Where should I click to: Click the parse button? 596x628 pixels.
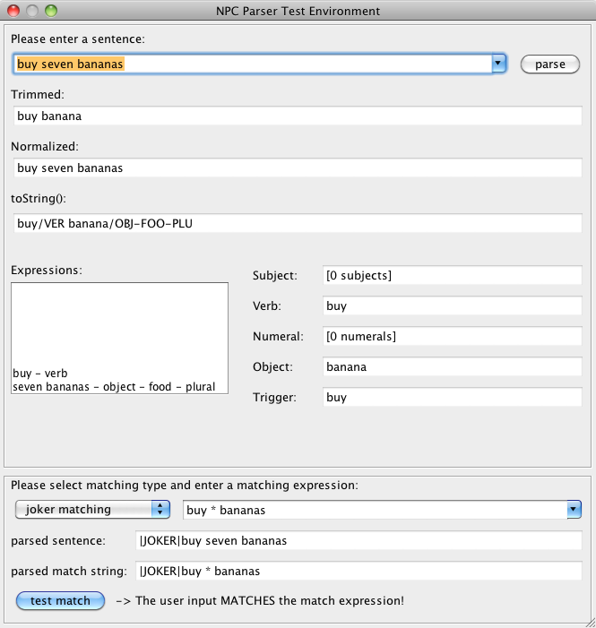point(550,65)
